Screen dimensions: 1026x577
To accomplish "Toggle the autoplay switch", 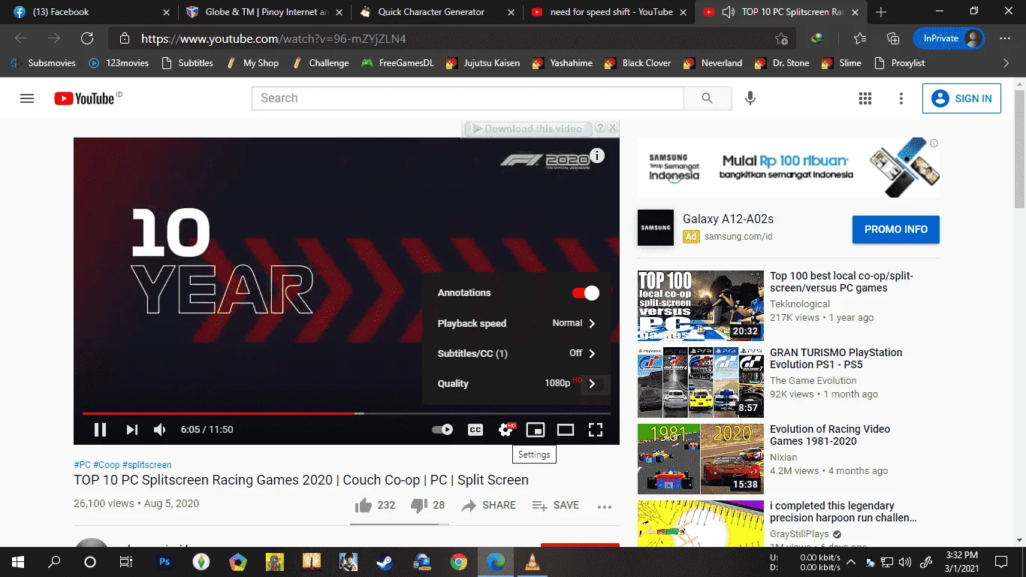I will tap(442, 430).
